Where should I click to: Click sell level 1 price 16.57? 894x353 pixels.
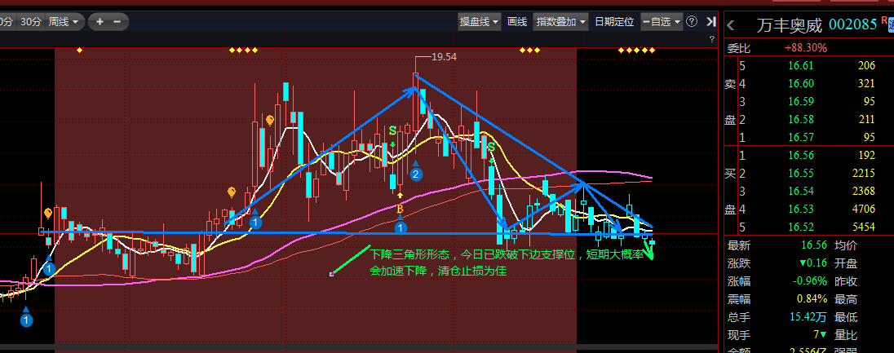[x=800, y=137]
